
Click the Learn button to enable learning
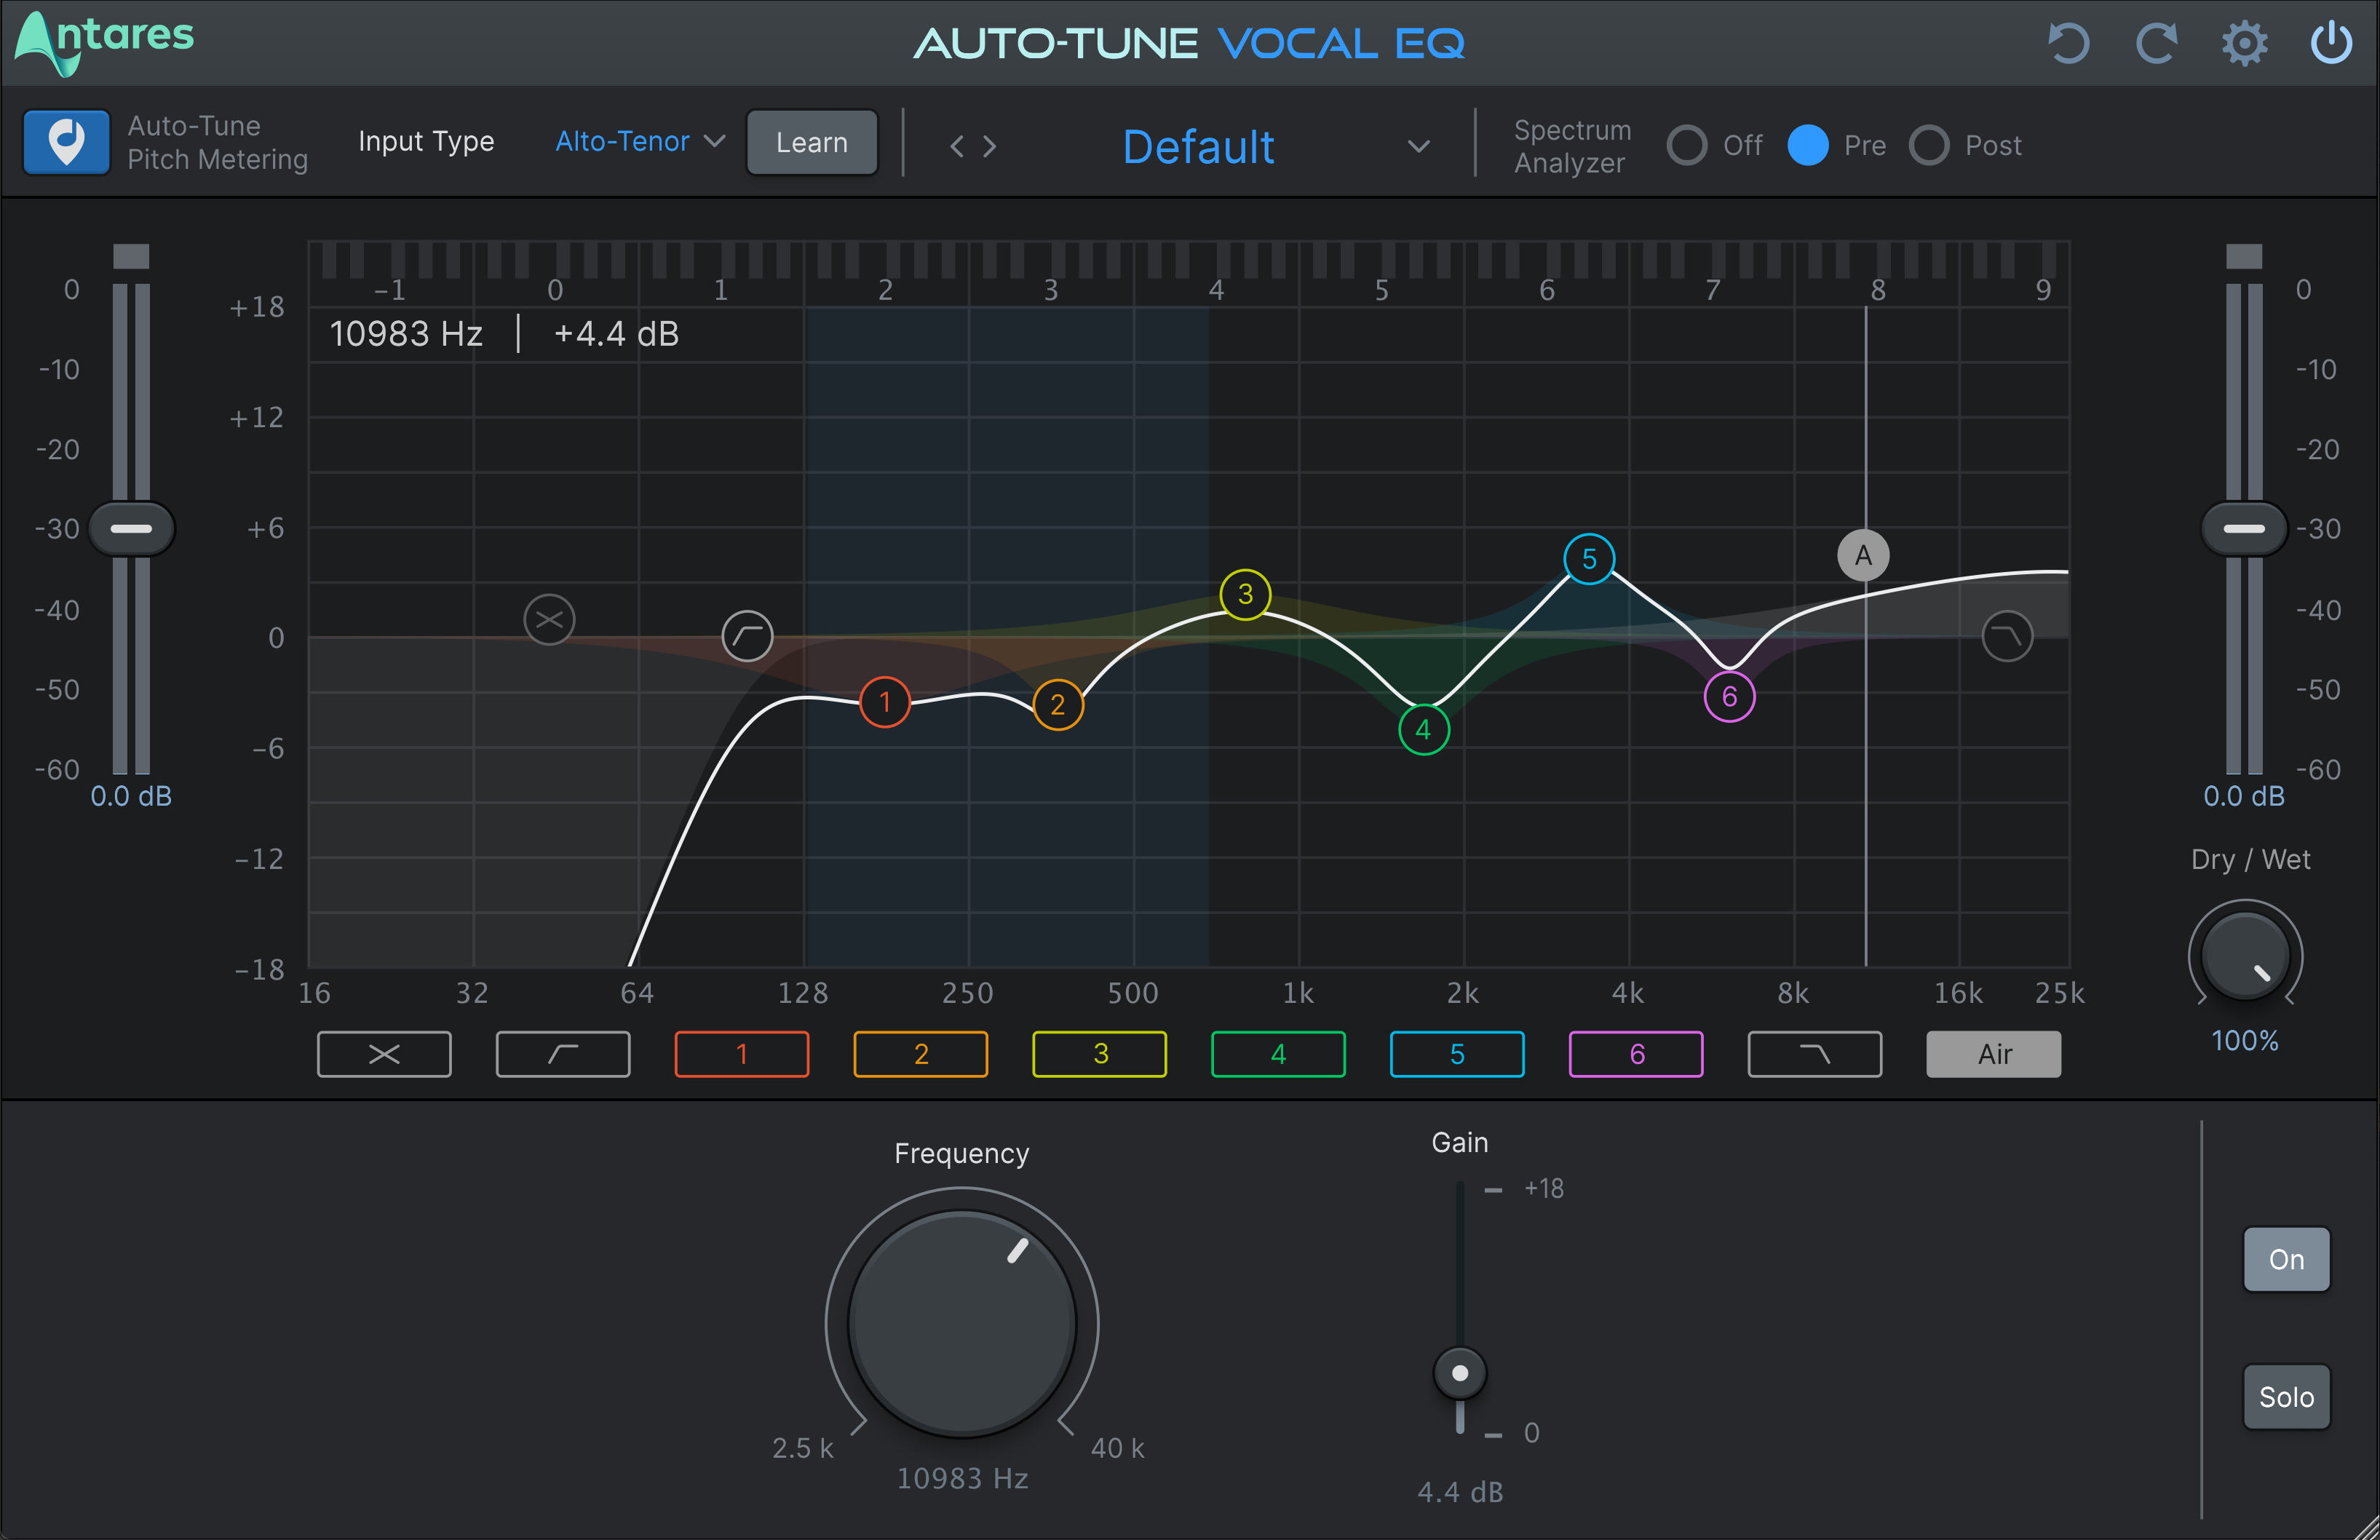tap(810, 144)
